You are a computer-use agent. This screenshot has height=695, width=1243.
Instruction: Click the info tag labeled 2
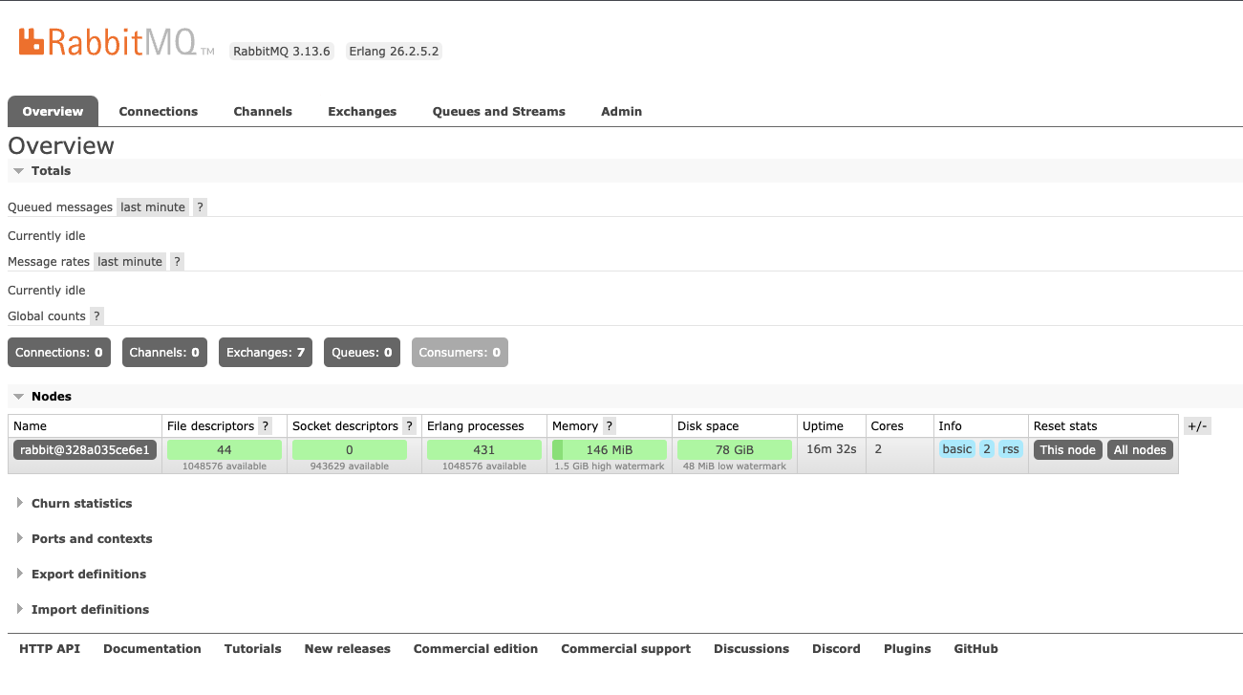[x=987, y=449]
